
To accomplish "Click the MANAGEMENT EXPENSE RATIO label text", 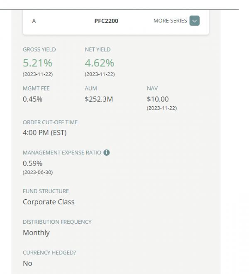I will tap(62, 153).
